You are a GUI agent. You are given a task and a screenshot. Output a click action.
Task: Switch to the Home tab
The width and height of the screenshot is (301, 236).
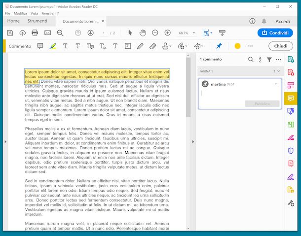[x=13, y=21]
